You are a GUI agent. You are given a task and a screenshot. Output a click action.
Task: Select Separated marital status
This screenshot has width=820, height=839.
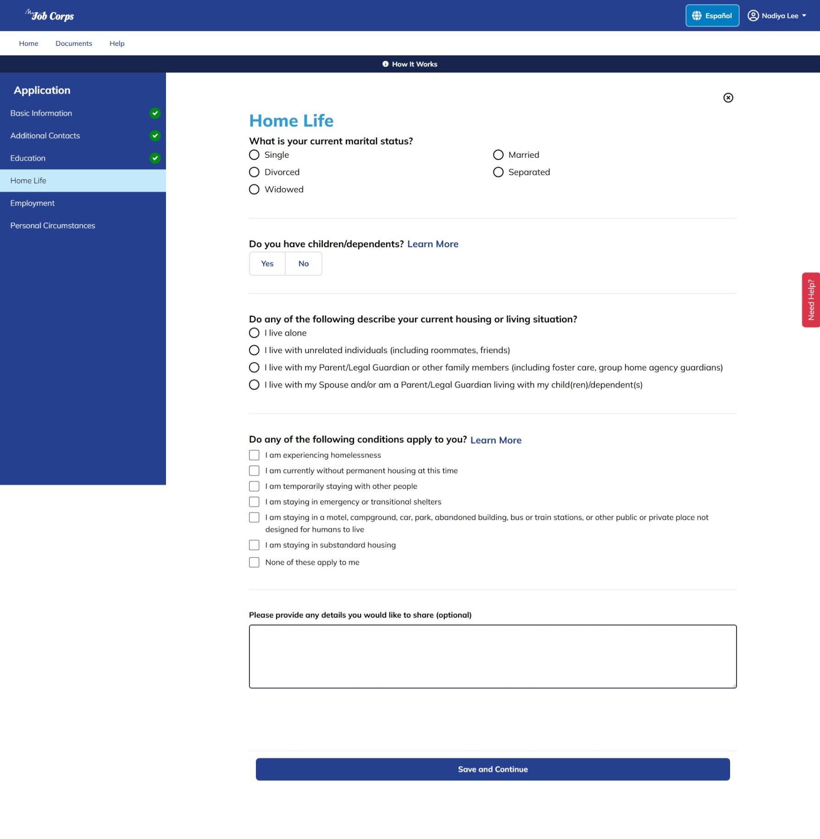tap(498, 172)
